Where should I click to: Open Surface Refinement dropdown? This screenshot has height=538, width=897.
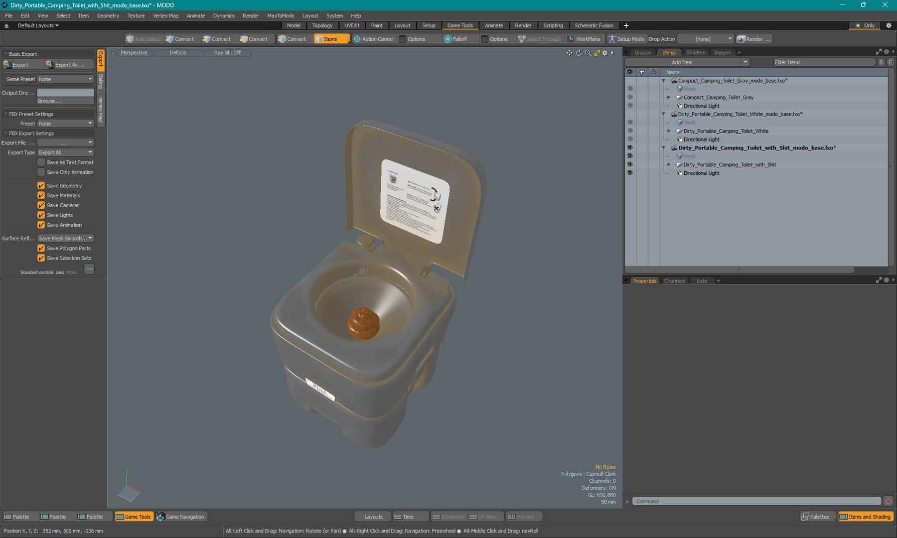[x=65, y=239]
